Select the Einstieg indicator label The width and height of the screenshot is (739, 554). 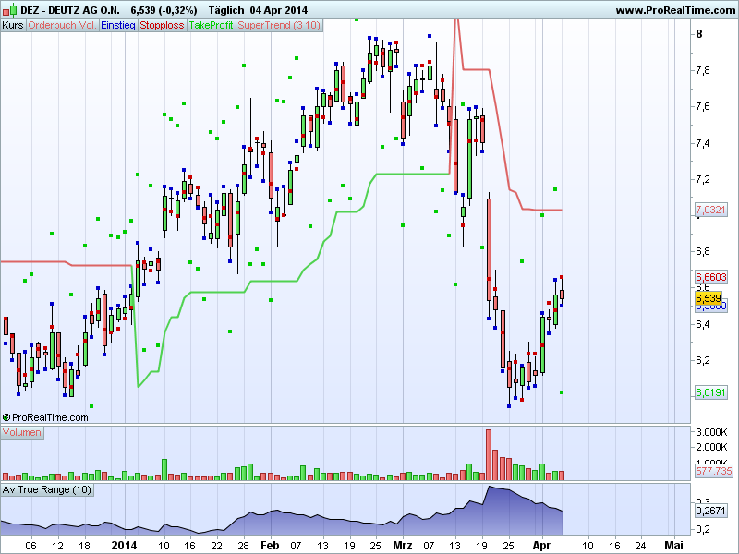[x=118, y=26]
